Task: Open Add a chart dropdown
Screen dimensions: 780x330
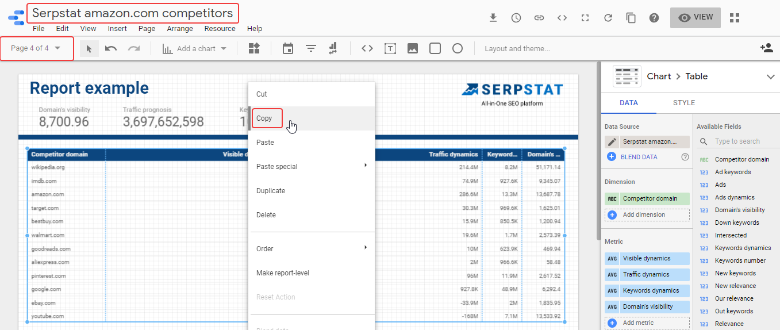Action: [194, 49]
